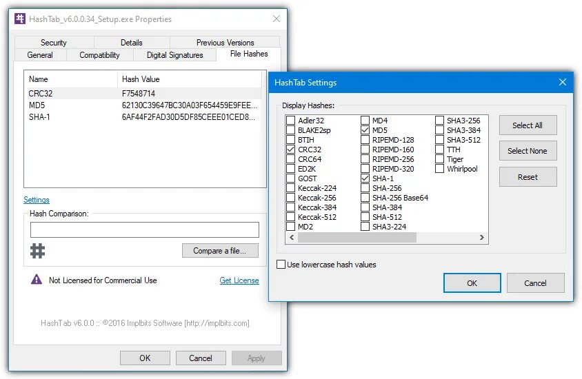Viewport: 582px width, 379px height.
Task: Click OK in Properties window
Action: click(x=145, y=358)
